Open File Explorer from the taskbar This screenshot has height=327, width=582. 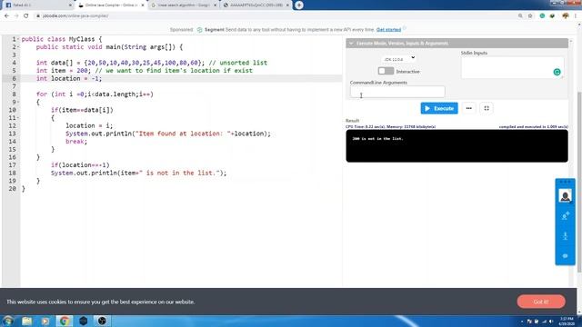point(26,321)
